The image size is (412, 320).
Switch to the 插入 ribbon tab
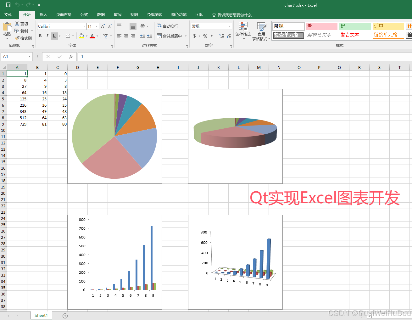click(43, 15)
